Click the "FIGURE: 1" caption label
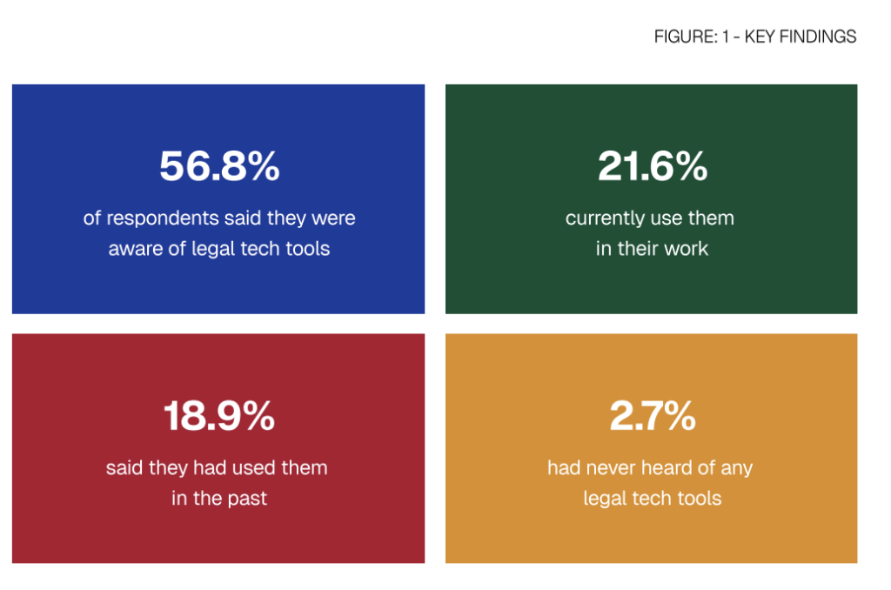This screenshot has width=891, height=590. click(692, 37)
